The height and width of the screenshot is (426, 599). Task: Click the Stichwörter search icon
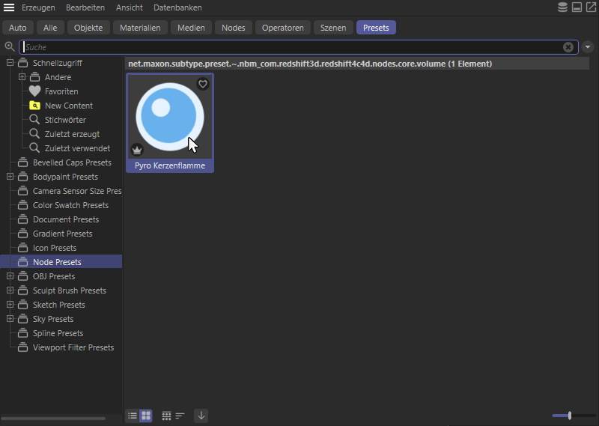click(x=34, y=120)
